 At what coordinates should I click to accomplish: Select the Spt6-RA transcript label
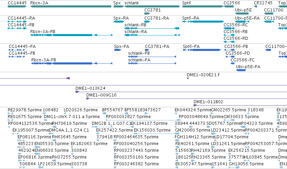click(191, 18)
